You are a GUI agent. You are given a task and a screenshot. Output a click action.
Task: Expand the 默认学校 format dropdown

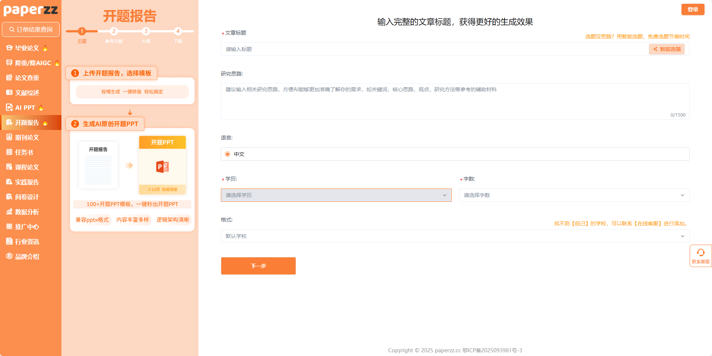(455, 236)
